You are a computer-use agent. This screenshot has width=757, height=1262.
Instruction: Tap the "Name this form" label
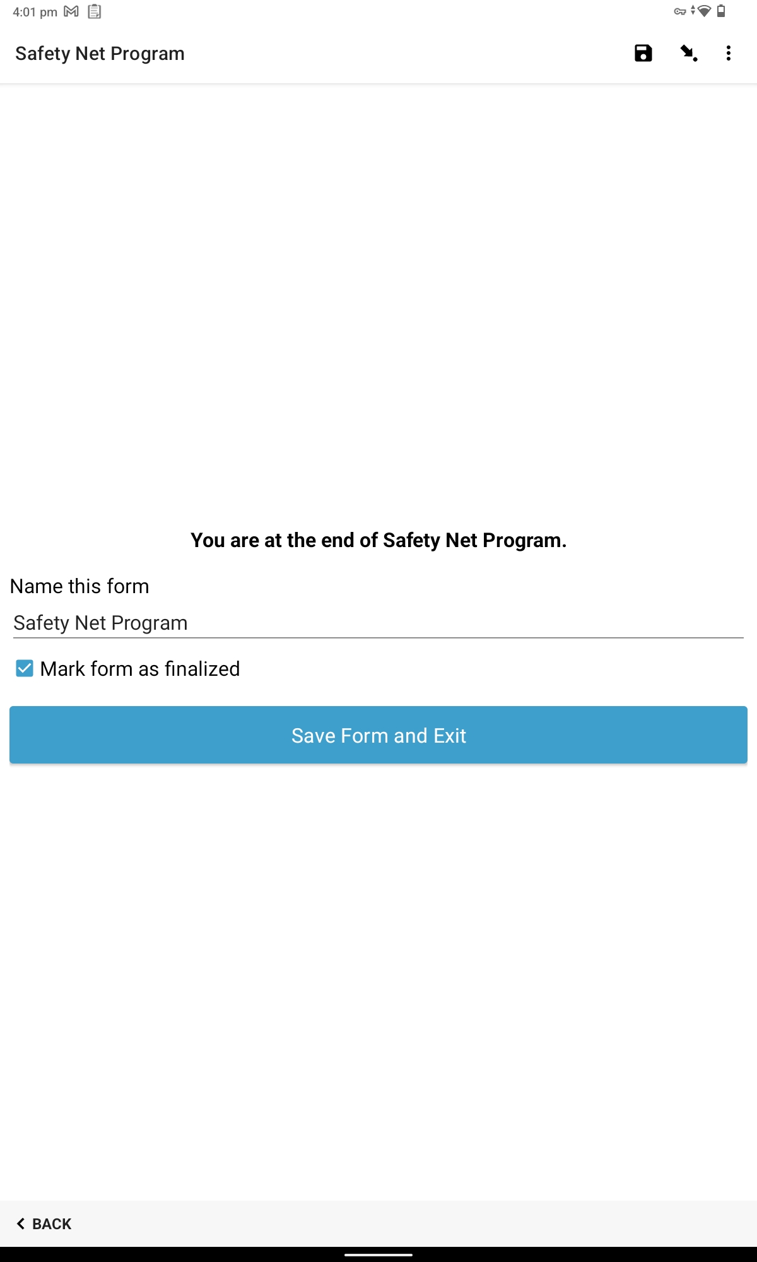tap(80, 586)
